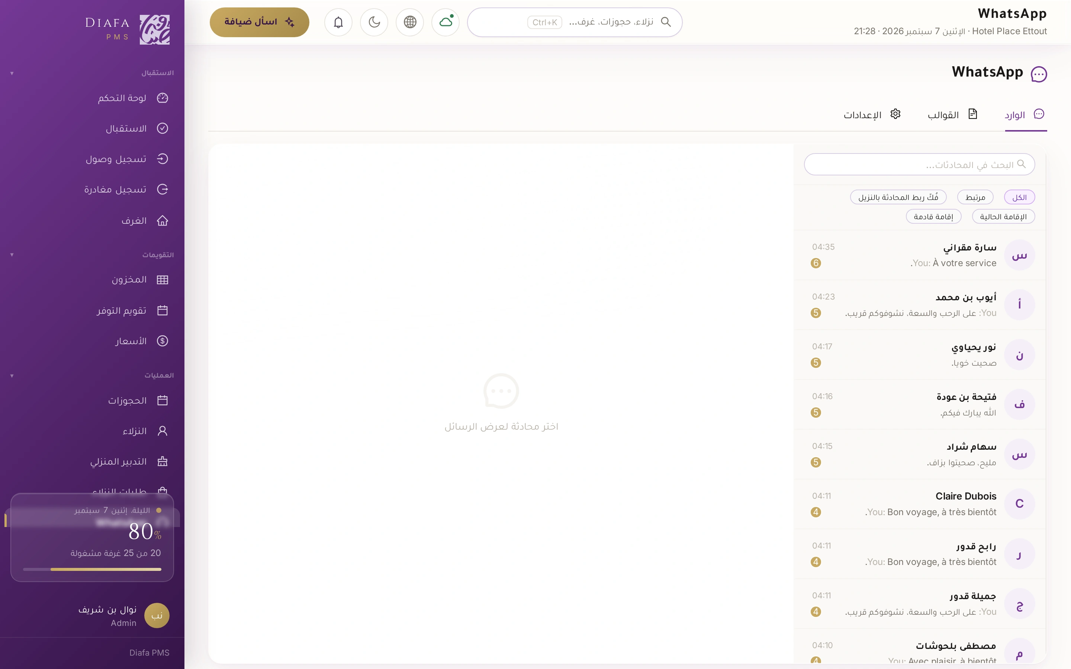Click the 04:23 timestamp on أيوب بن محمد
The image size is (1071, 669).
[823, 297]
